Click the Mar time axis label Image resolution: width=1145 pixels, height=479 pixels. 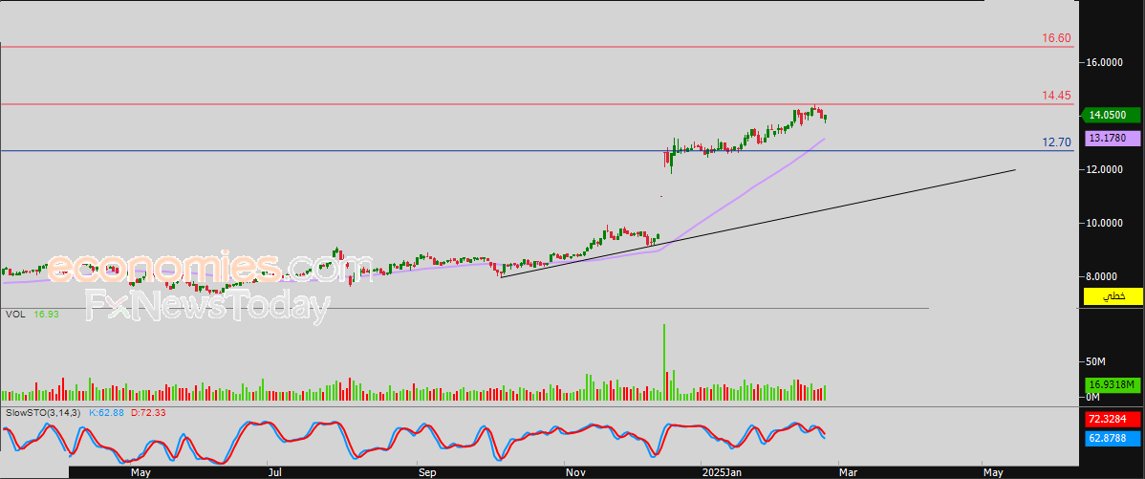(849, 473)
